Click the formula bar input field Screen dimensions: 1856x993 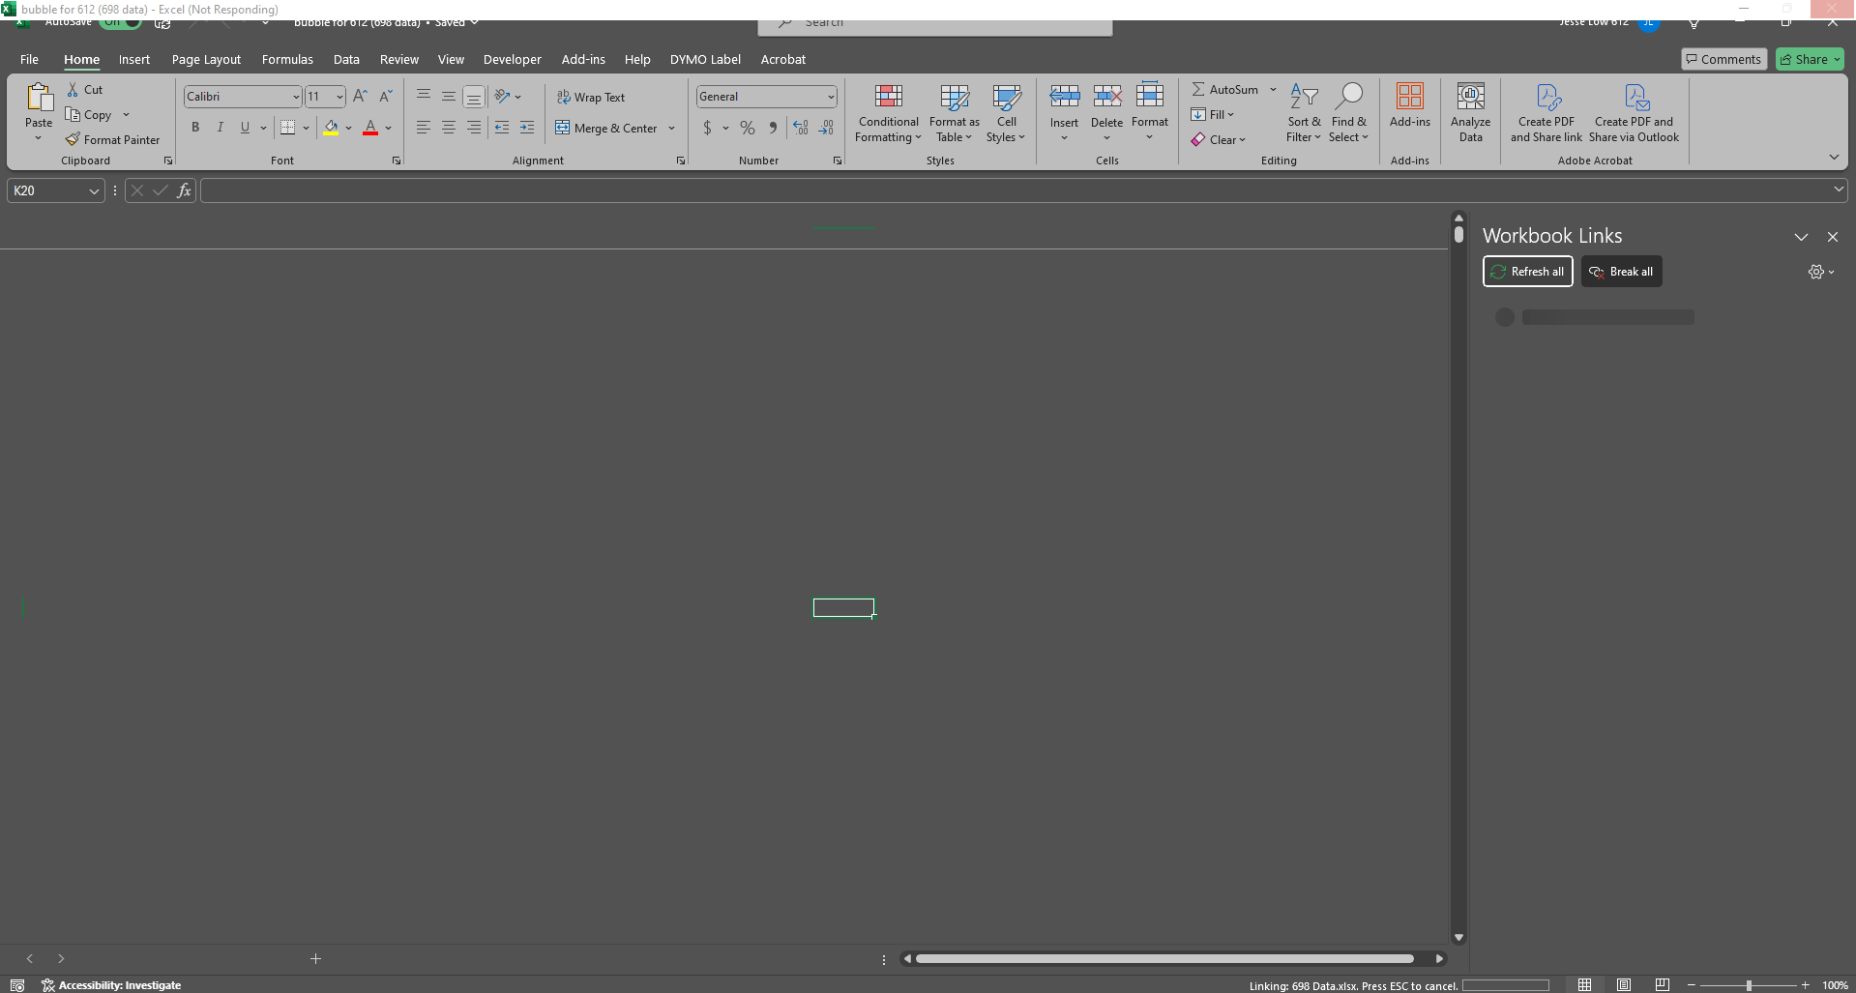point(1016,190)
